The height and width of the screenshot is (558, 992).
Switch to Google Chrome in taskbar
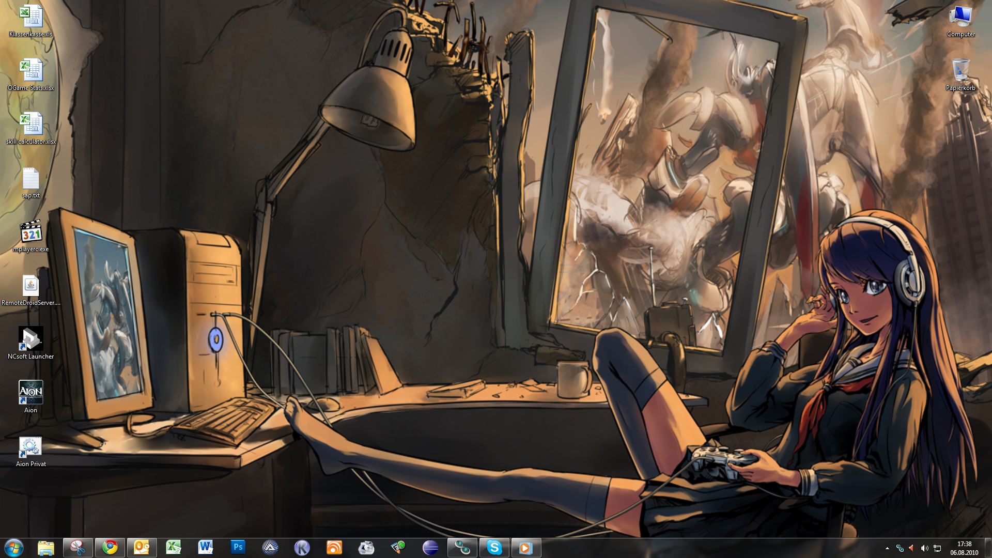110,547
